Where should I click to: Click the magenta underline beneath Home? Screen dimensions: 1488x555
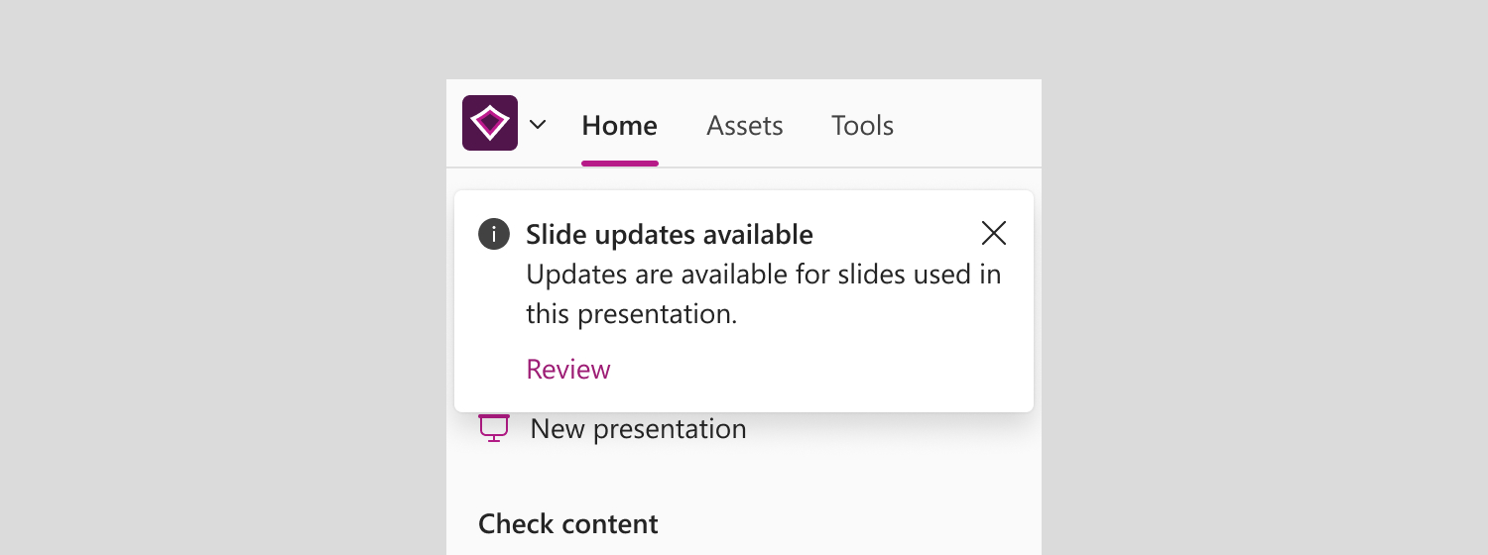(620, 164)
